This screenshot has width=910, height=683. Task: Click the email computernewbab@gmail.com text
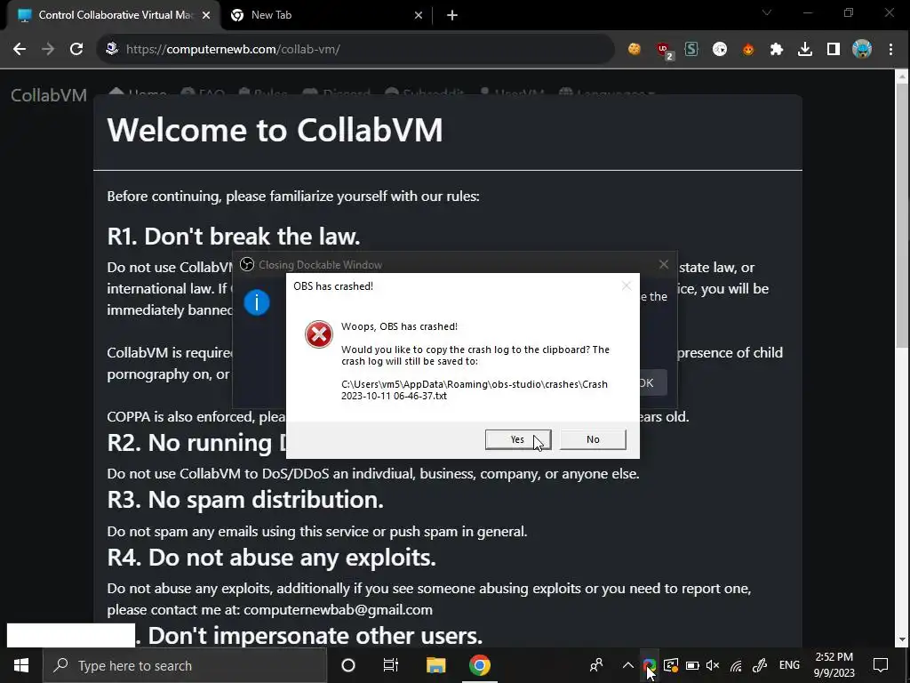(338, 610)
